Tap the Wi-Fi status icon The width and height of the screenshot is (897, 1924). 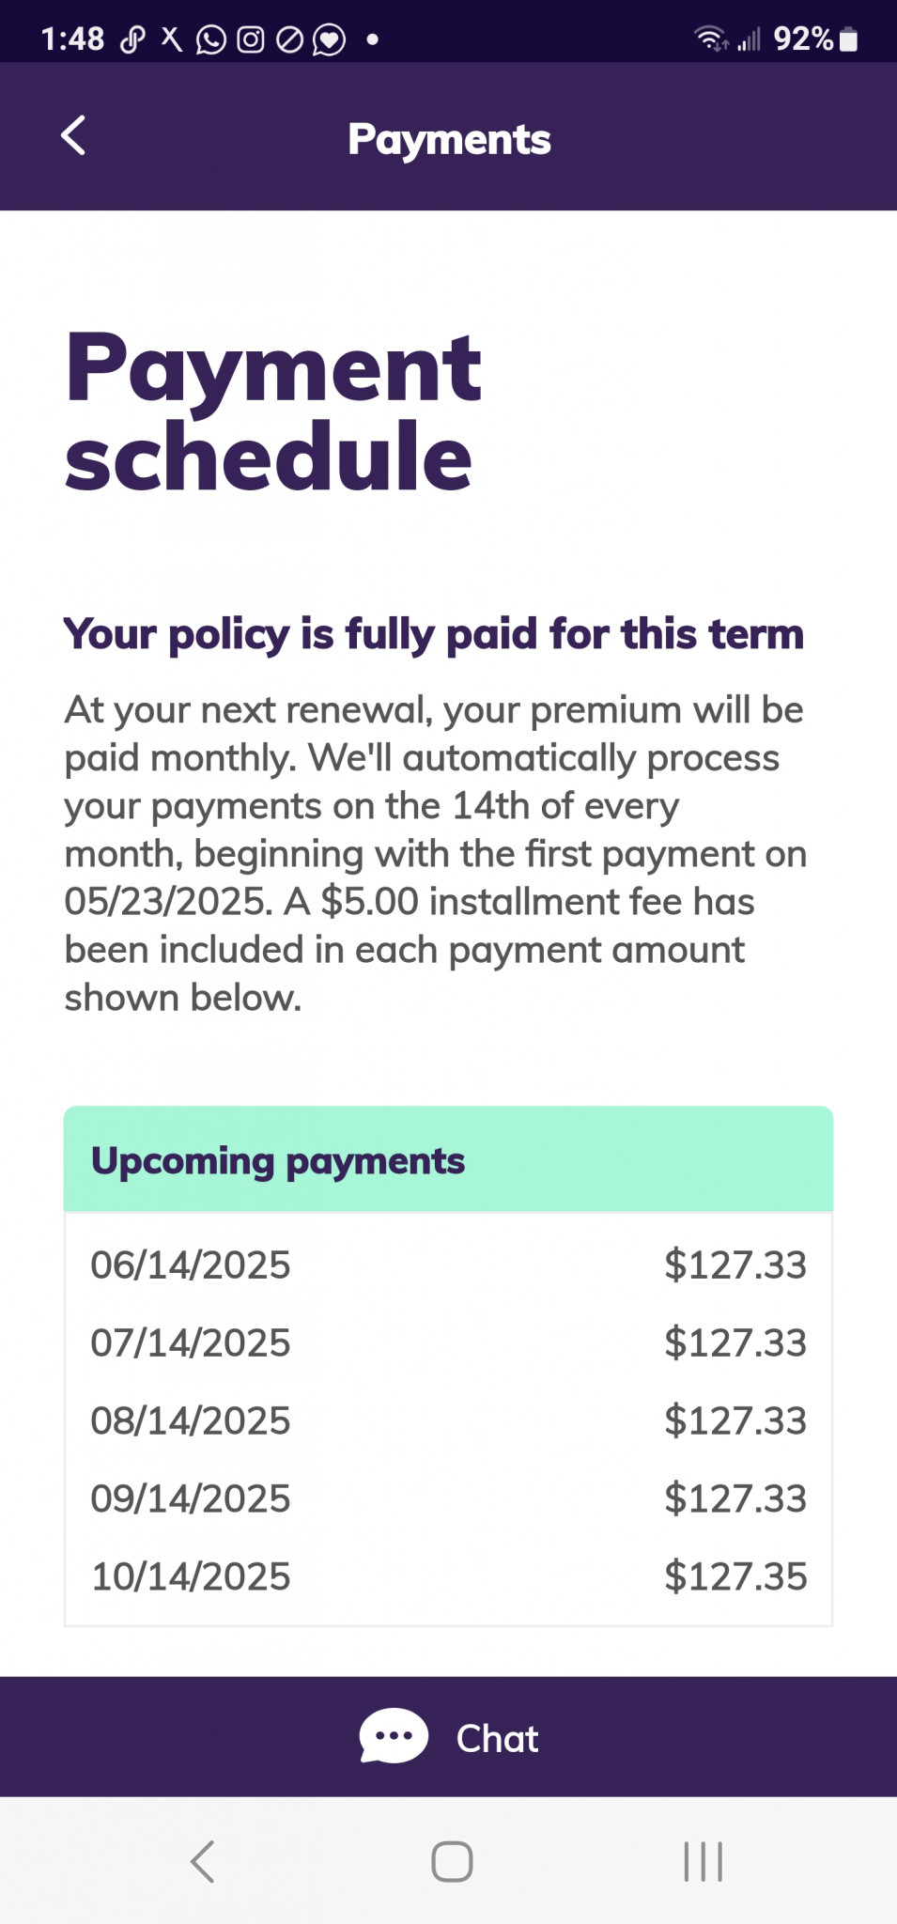coord(710,39)
